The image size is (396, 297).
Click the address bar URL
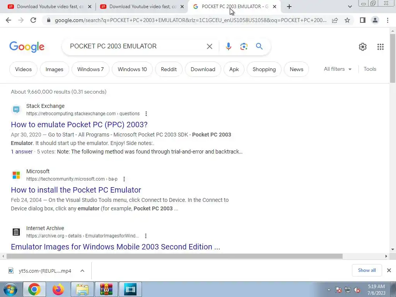(x=191, y=20)
